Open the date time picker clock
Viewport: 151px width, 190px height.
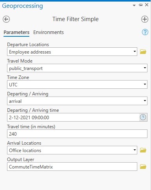[x=143, y=117]
